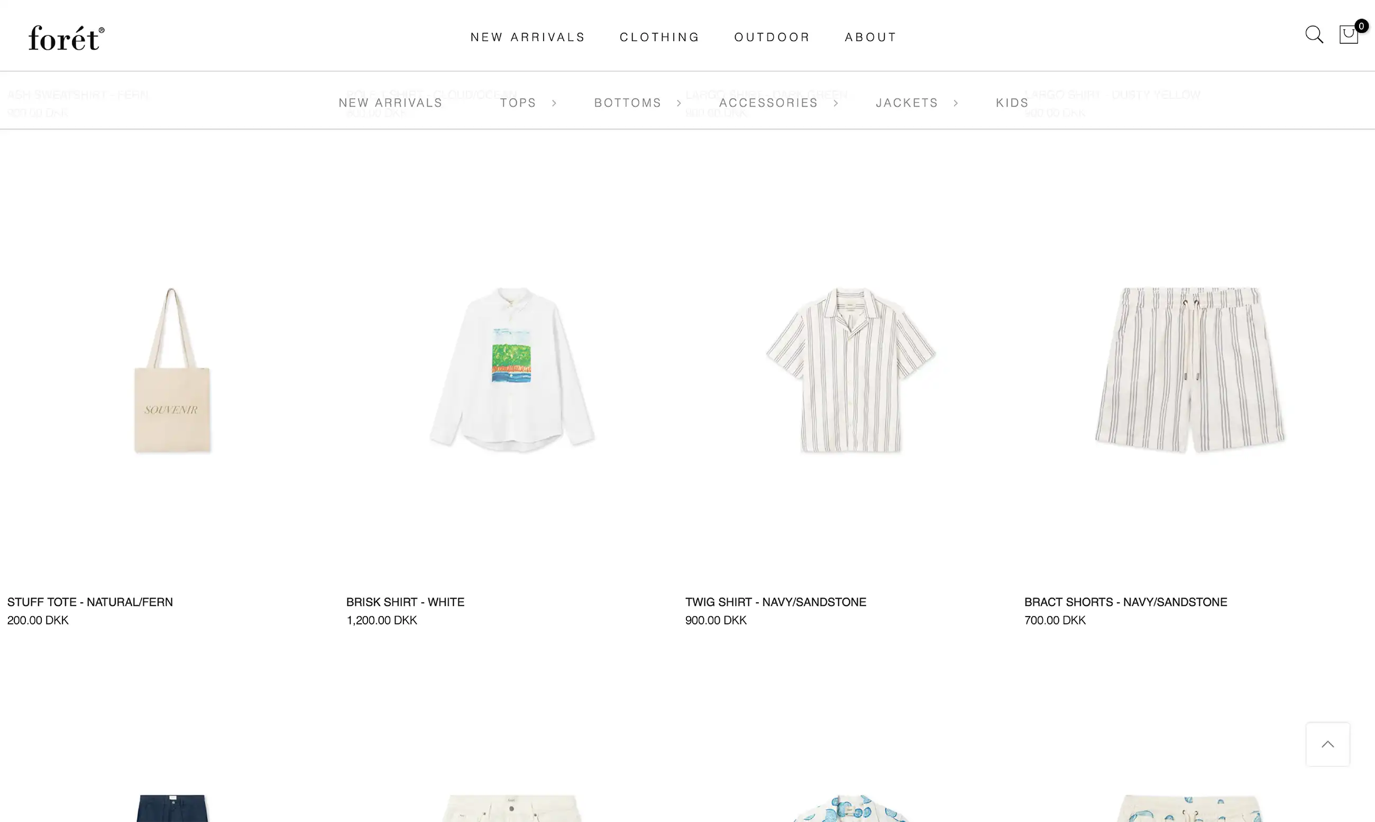Expand the Tops submenu chevron
Screen dimensions: 1375x822
tap(553, 103)
